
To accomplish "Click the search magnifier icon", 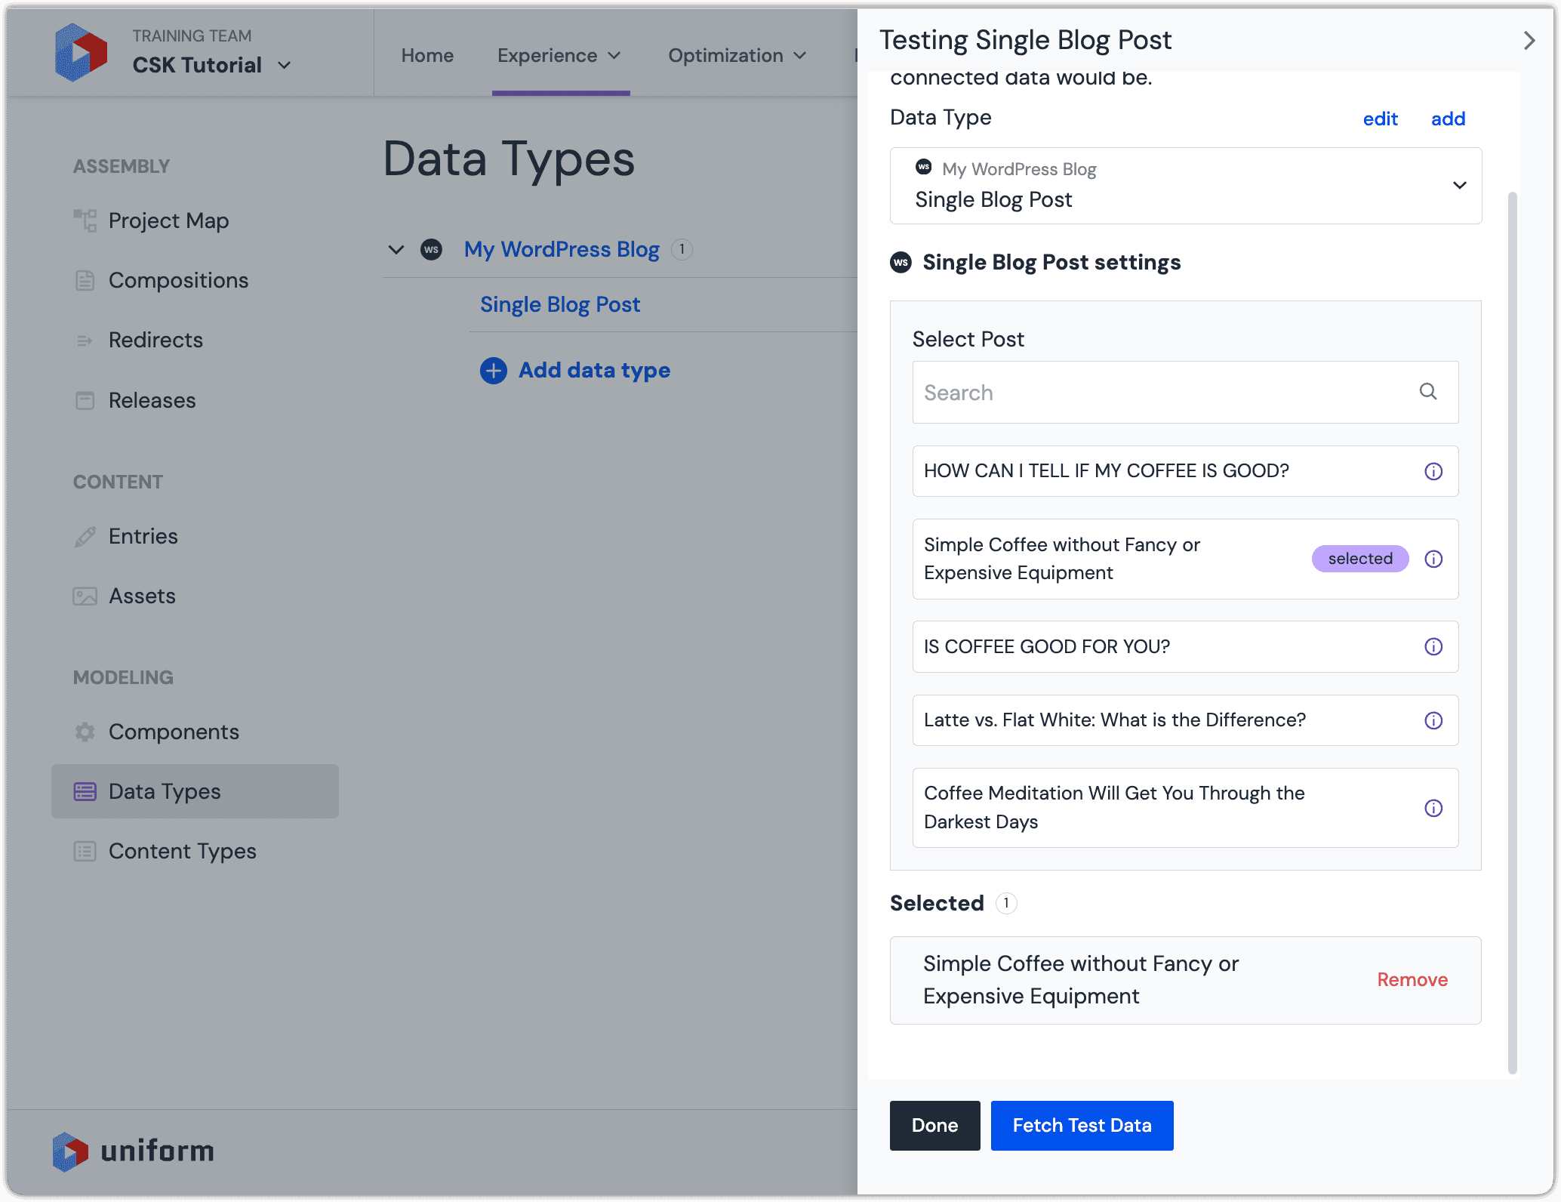I will (x=1428, y=391).
